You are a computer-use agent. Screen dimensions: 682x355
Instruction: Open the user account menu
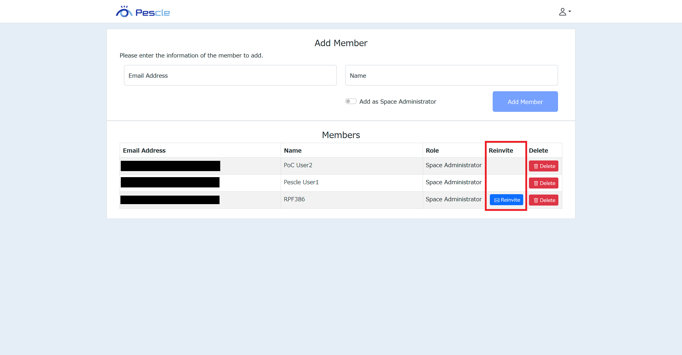[564, 12]
